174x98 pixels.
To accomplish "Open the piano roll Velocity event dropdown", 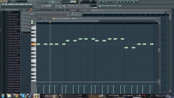I will click(x=74, y=19).
